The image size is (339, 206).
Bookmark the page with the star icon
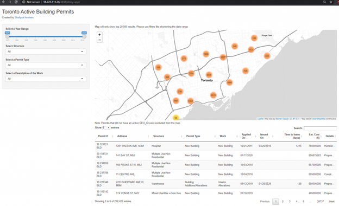point(331,2)
